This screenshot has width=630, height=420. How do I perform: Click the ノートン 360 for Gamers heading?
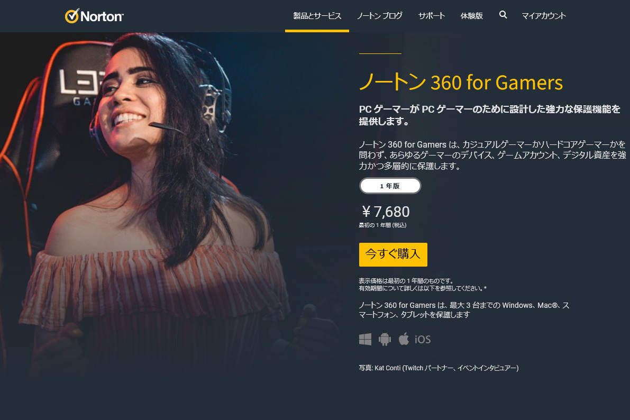click(x=461, y=83)
